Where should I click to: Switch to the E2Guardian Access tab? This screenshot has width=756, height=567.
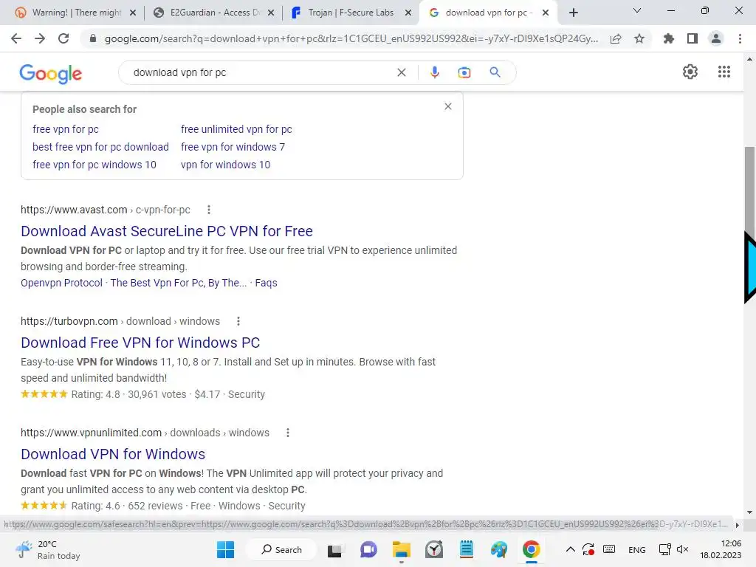(x=213, y=13)
